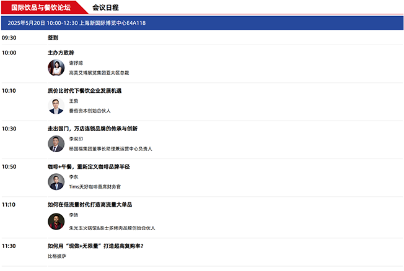Click the 10:30 time slot label
This screenshot has height=271, width=404.
[x=9, y=129]
